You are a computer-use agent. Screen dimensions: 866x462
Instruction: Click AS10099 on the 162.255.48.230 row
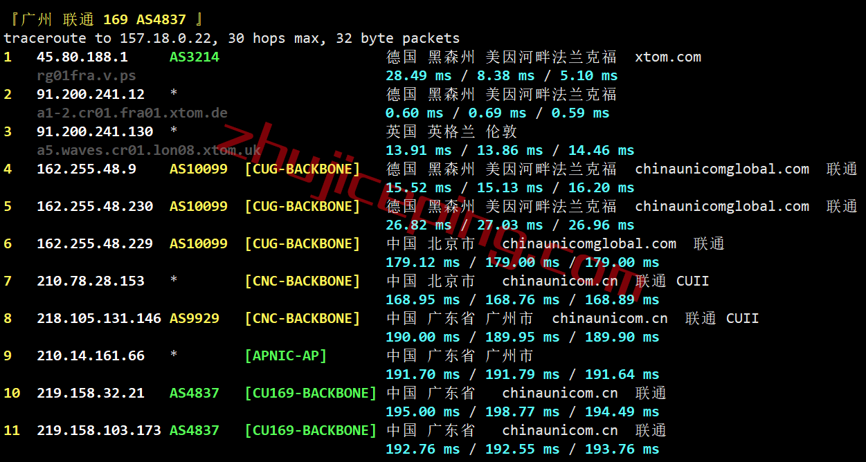(x=199, y=206)
